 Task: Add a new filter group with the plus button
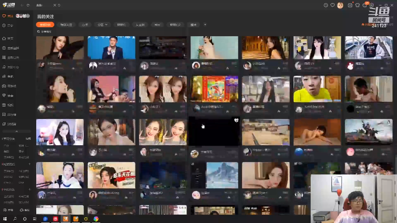coord(205,25)
